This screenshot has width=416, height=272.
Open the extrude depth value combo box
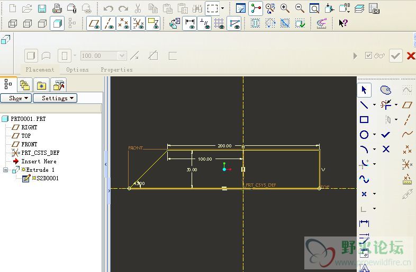click(x=103, y=56)
